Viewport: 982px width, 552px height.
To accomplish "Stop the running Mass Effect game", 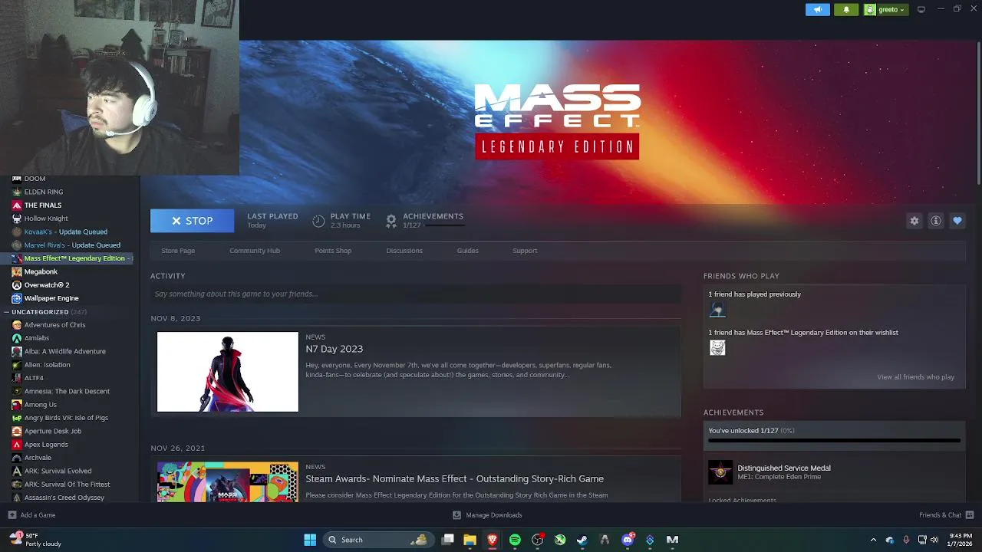I will click(x=192, y=221).
